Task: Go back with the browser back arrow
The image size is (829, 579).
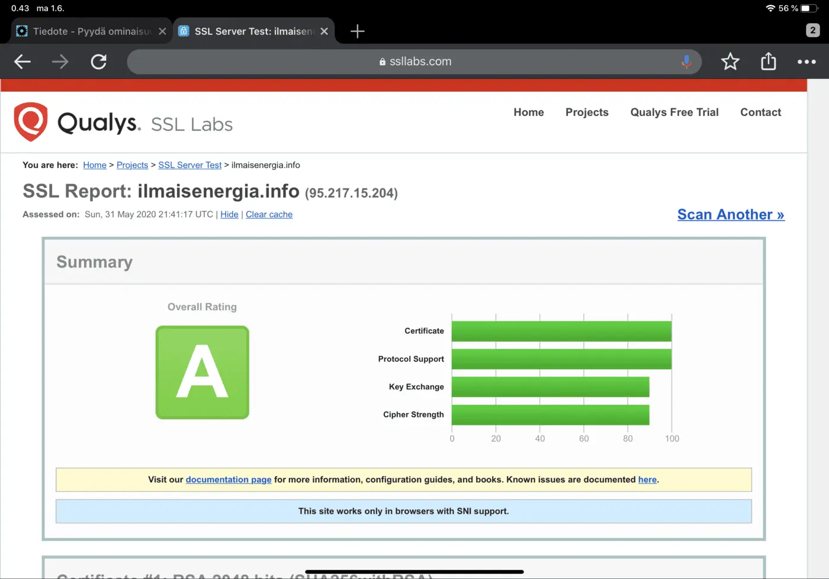Action: pyautogui.click(x=23, y=62)
